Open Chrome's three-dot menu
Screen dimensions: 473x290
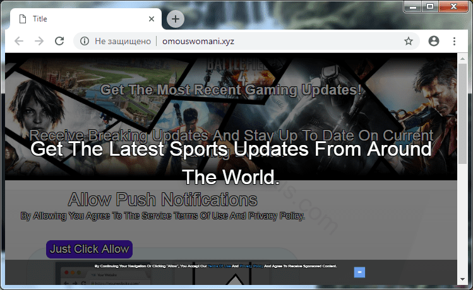click(454, 41)
